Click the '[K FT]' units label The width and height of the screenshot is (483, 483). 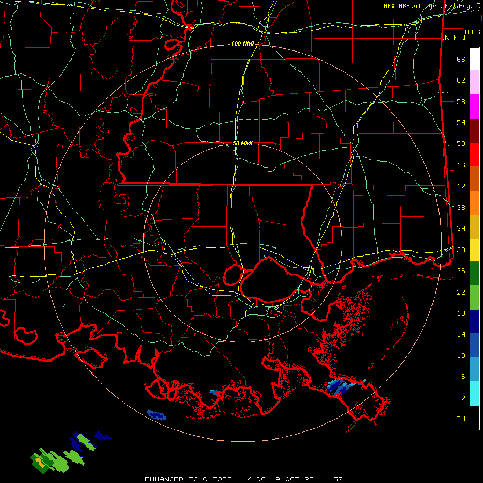click(x=453, y=37)
